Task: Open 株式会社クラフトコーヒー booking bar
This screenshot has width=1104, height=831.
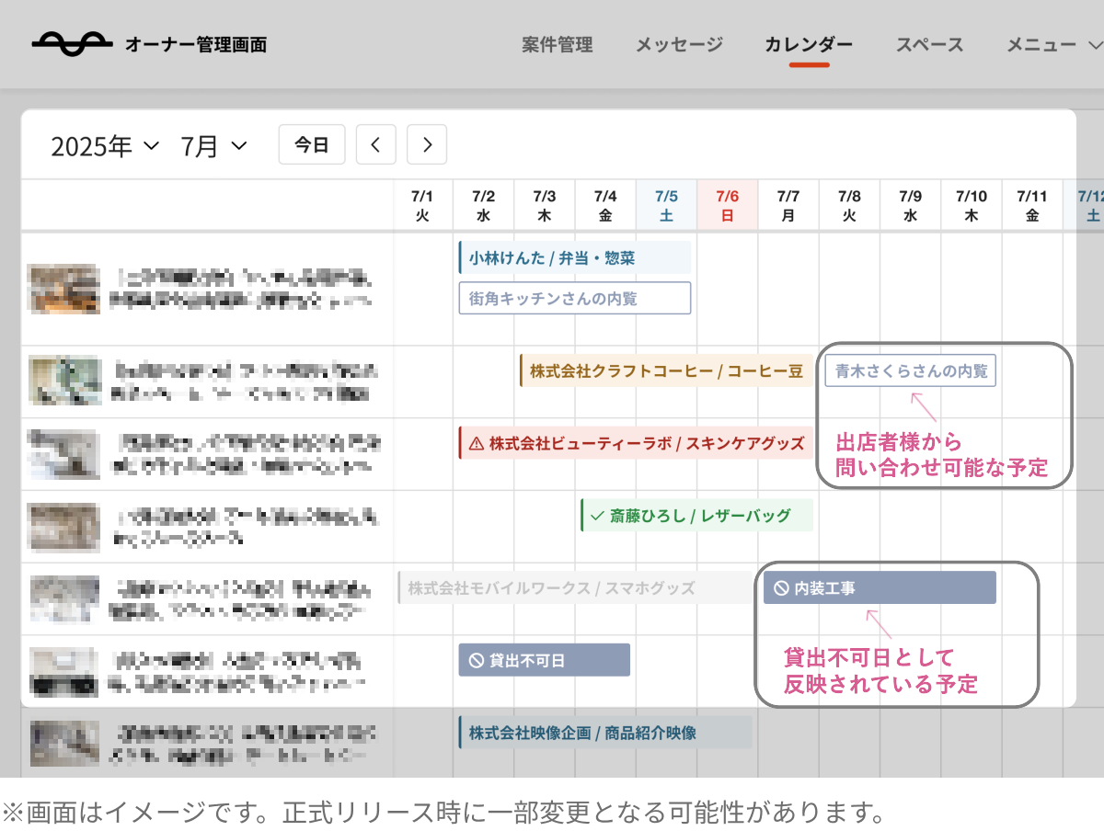Action: [x=666, y=371]
